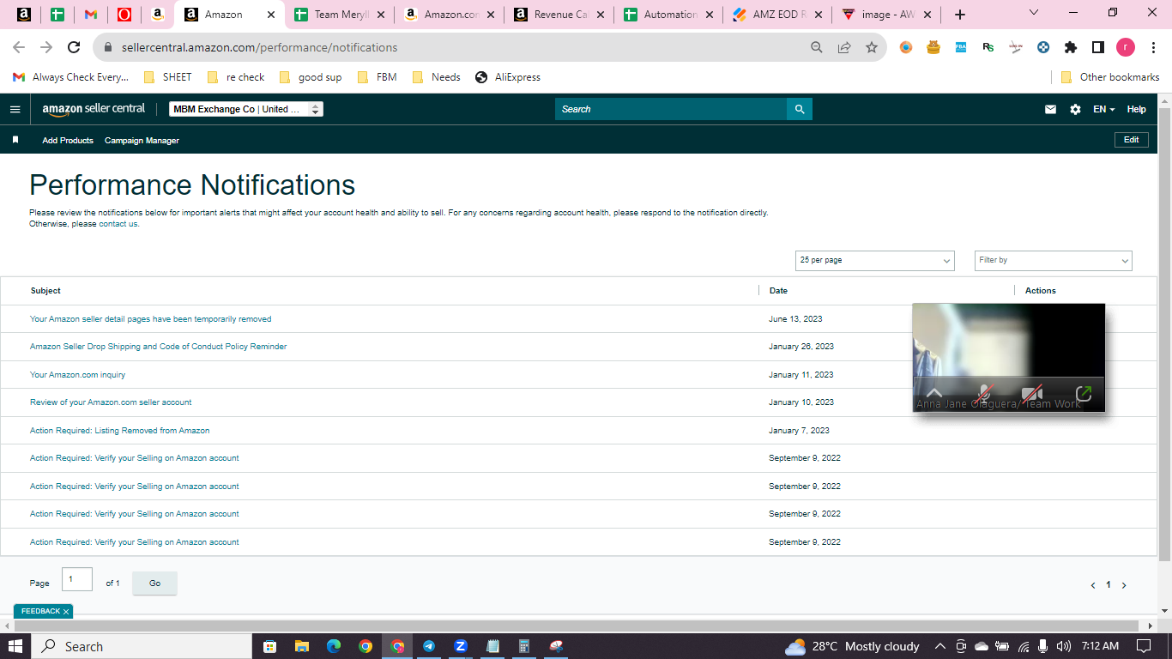Viewport: 1172px width, 659px height.
Task: Click the Go button
Action: (154, 583)
